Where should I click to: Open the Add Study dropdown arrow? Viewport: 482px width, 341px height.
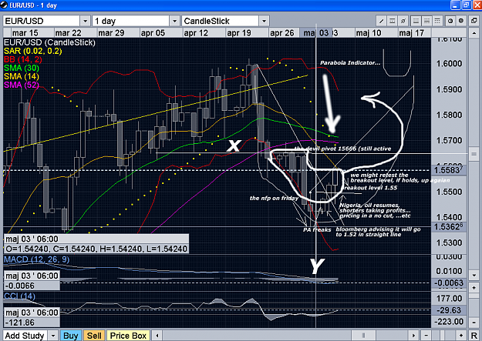(x=53, y=336)
